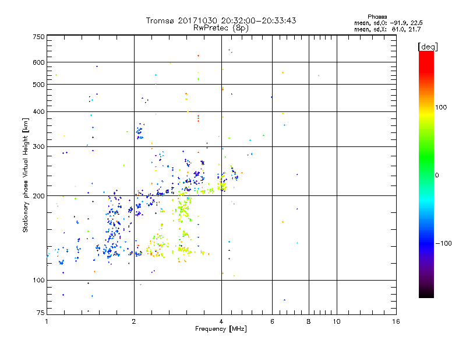The image size is (466, 350).
Task: Click the colorbar tick label '100'
Action: 441,107
